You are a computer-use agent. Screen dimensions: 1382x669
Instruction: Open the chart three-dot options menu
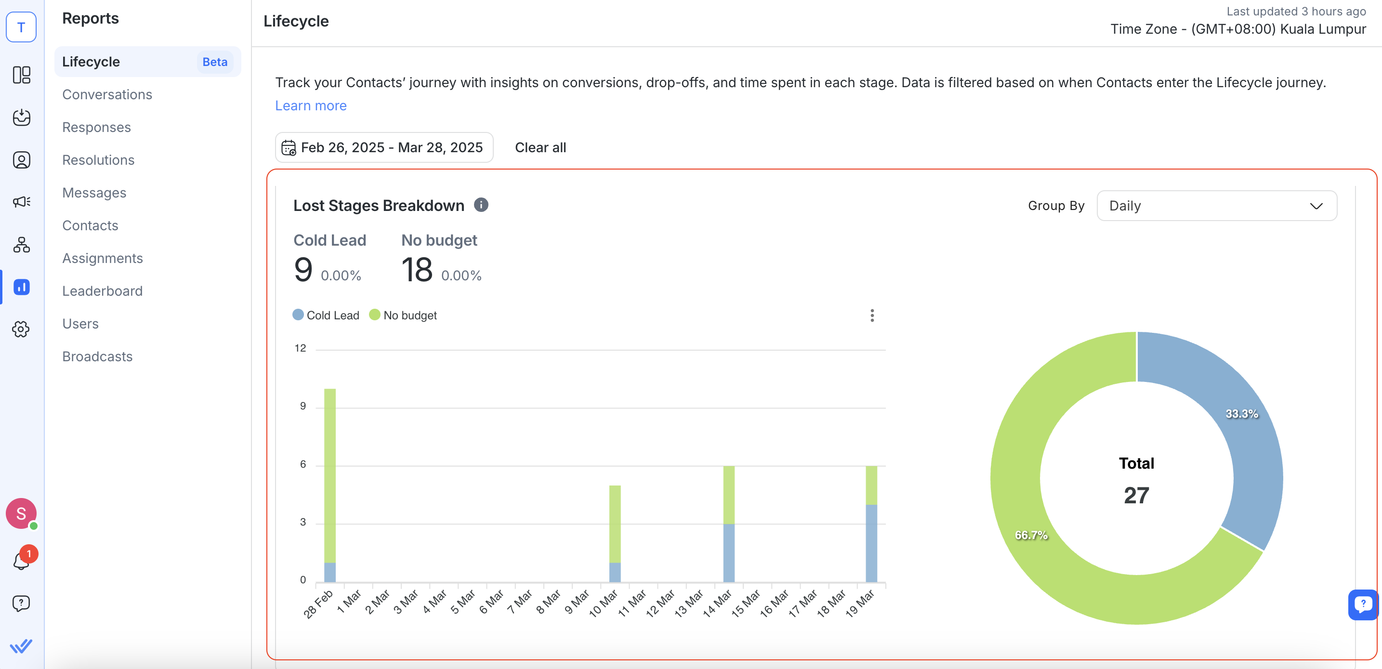pyautogui.click(x=872, y=315)
